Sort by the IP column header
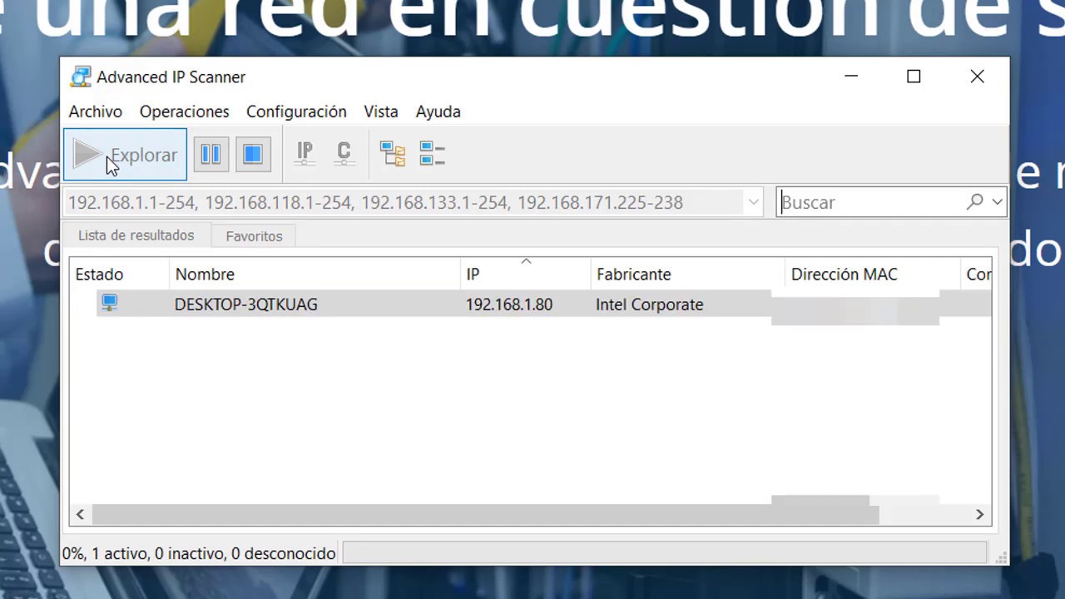1065x599 pixels. tap(526, 274)
